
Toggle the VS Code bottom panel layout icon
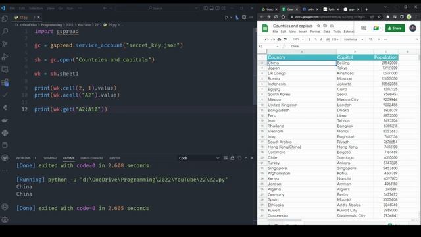pos(212,9)
